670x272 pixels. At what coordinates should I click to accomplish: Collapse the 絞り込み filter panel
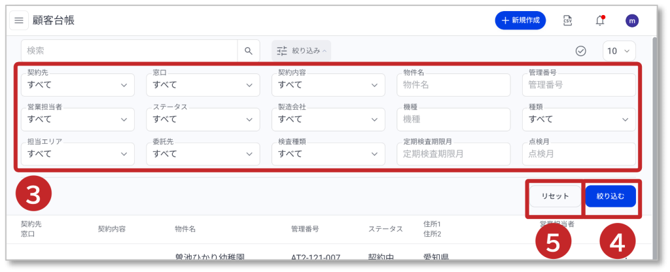point(301,51)
